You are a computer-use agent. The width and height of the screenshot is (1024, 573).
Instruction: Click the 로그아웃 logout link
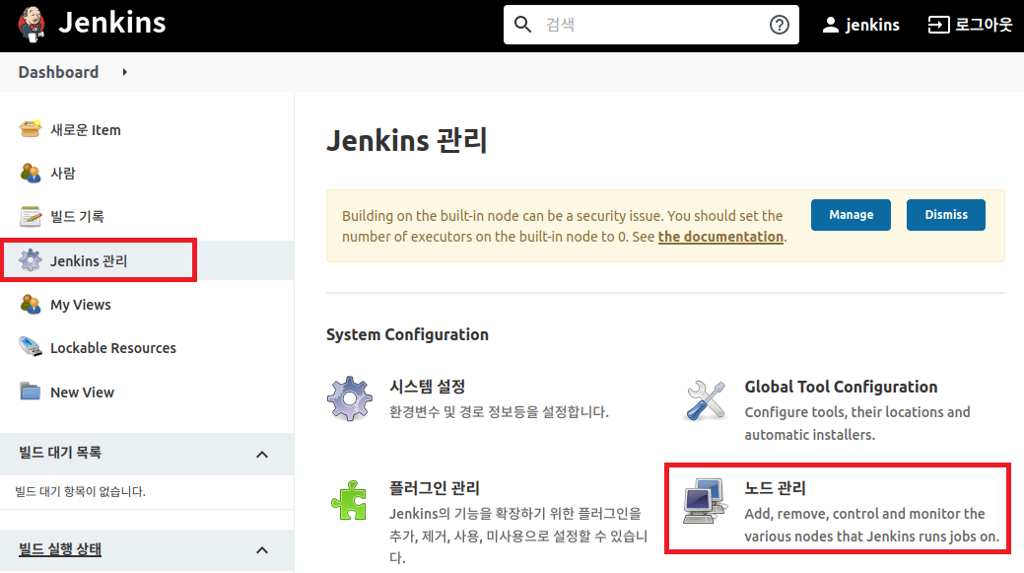point(984,25)
